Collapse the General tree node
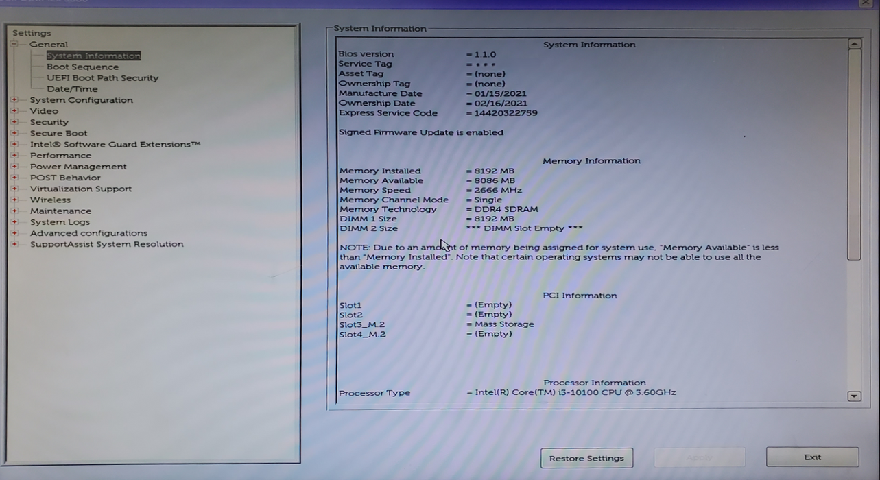 (14, 45)
